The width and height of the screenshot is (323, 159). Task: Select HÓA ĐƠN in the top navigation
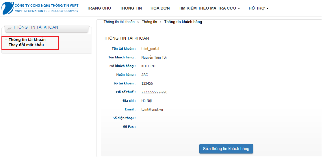[x=160, y=8]
